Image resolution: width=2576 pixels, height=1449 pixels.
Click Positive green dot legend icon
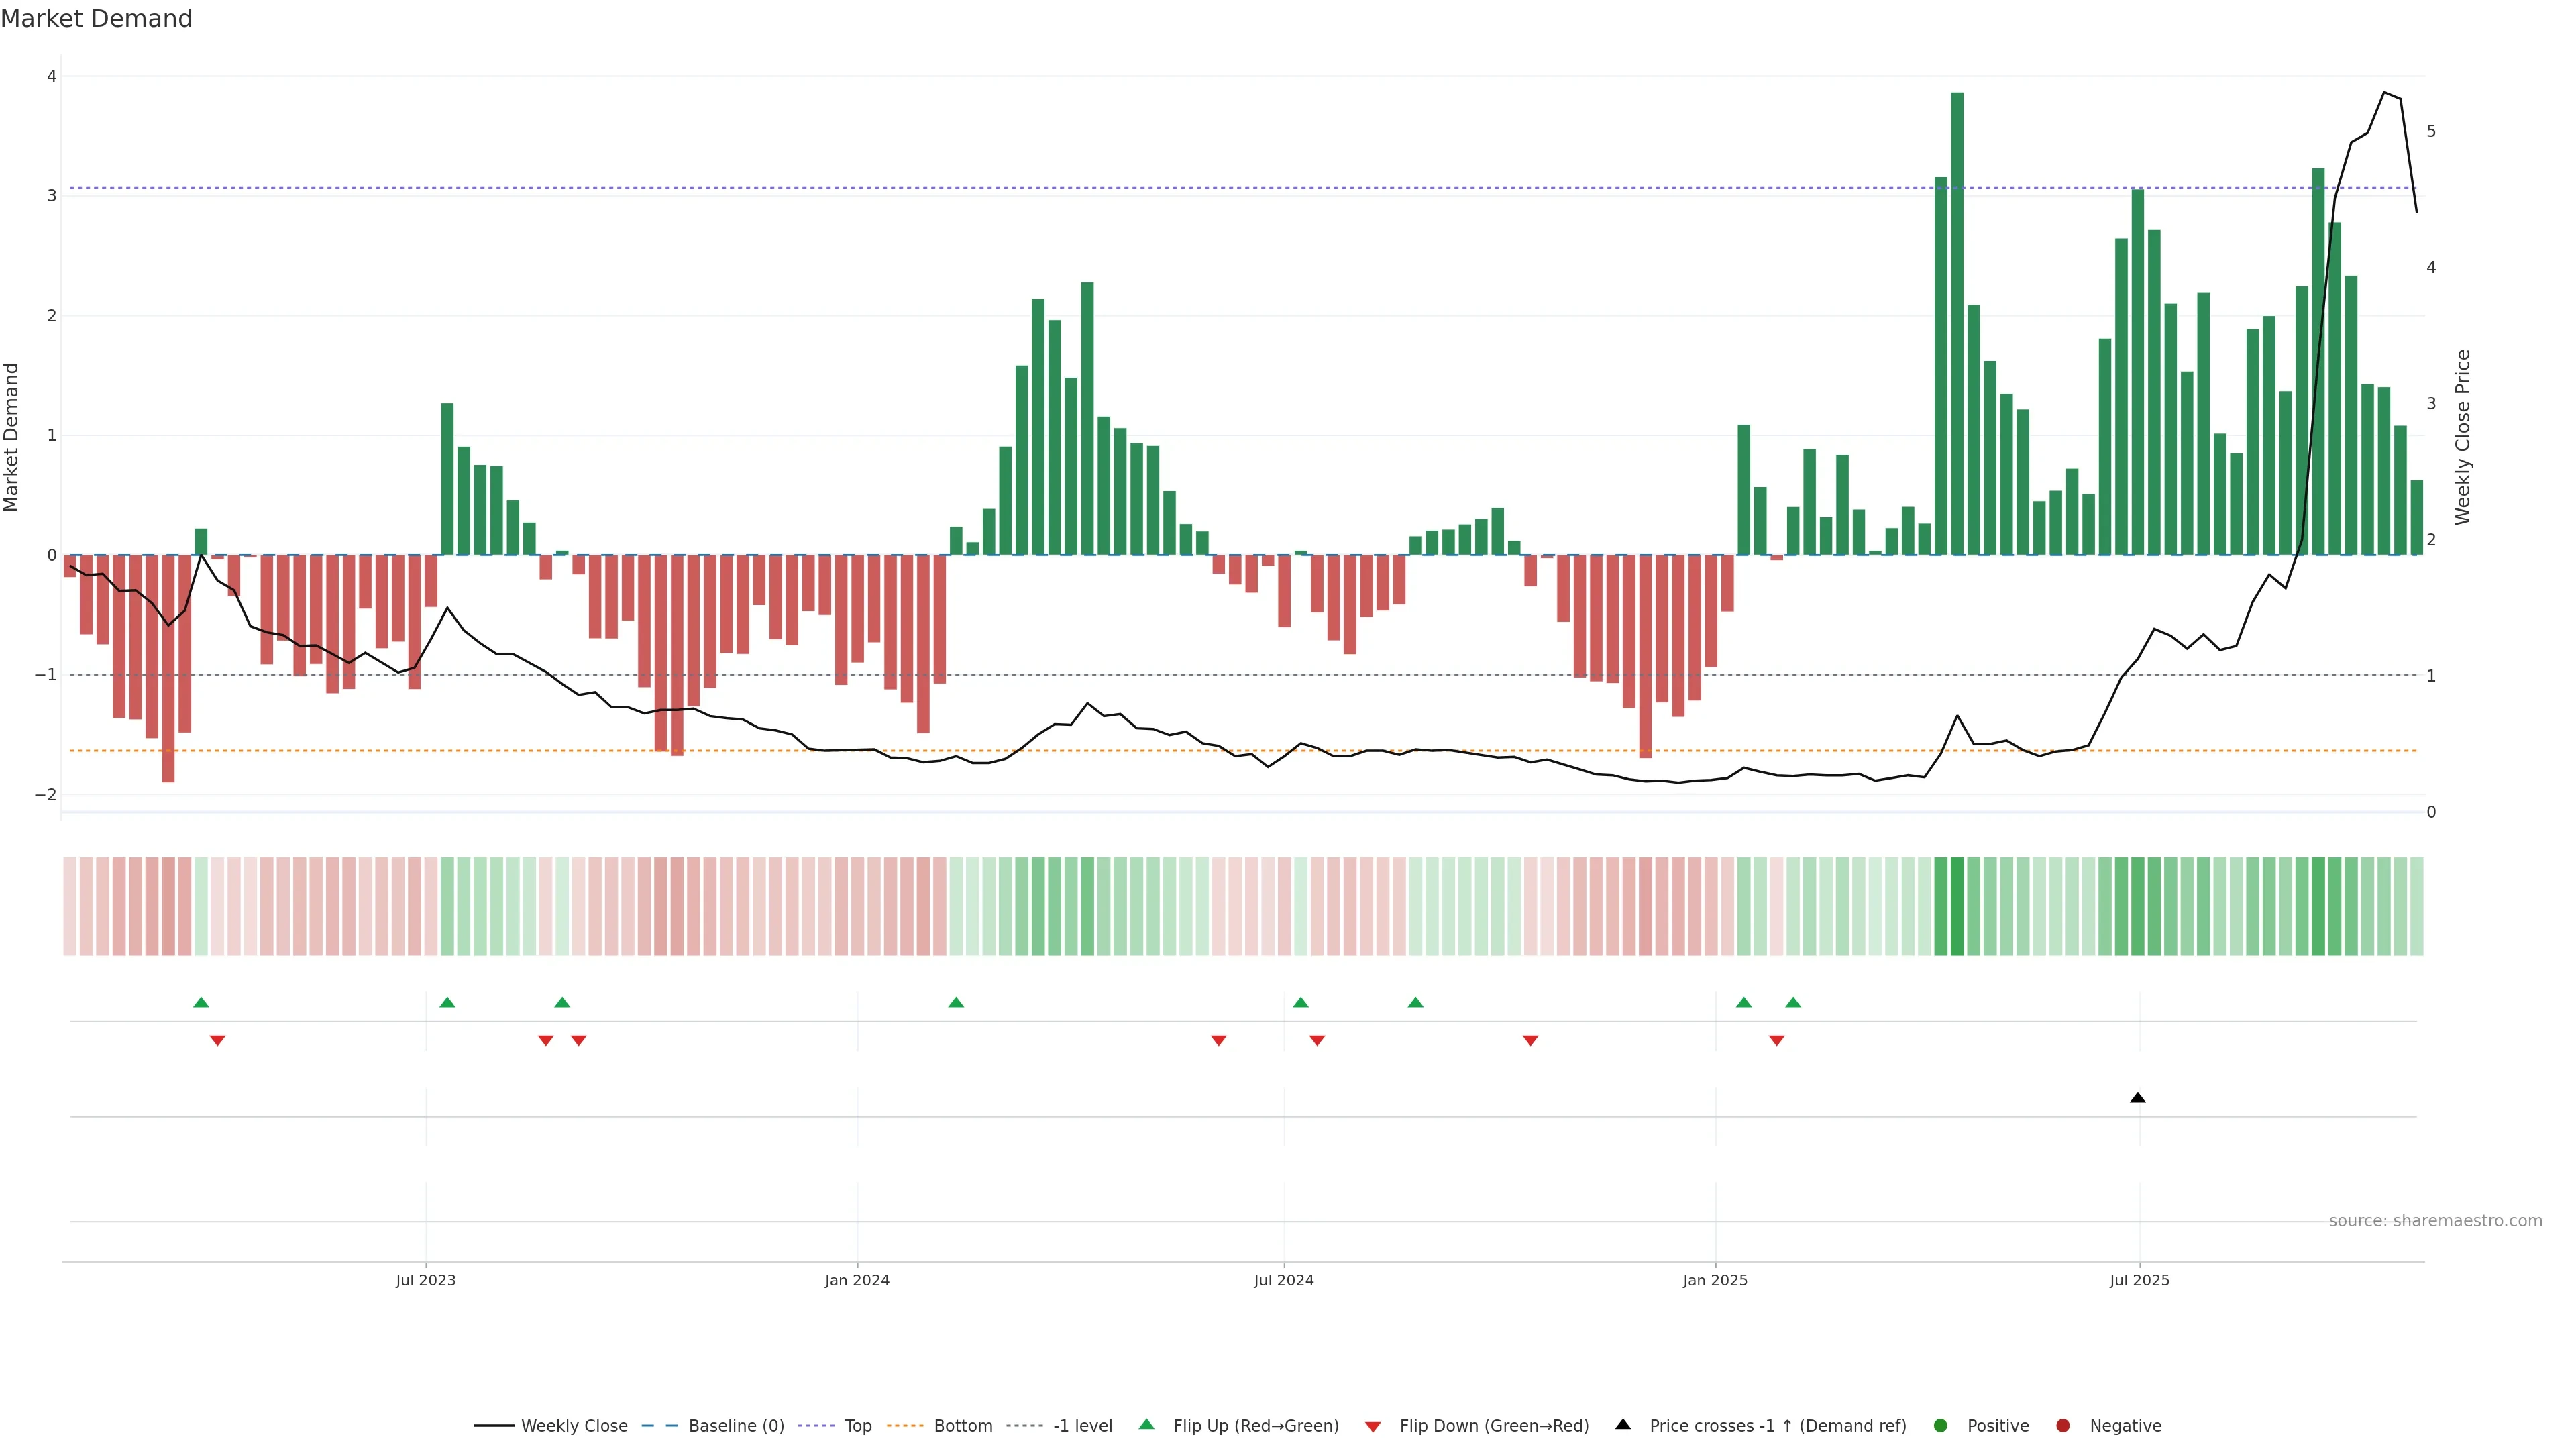click(x=1940, y=1425)
